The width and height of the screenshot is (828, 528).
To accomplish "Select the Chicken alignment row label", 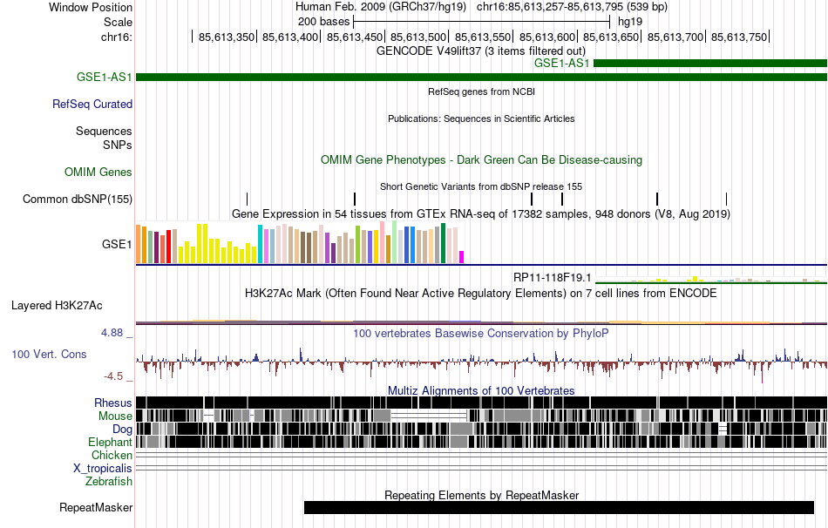I will 112,455.
